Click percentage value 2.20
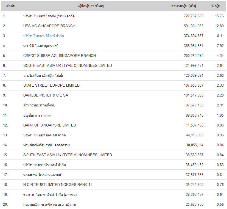Screen dimensions: 227x209 click(x=220, y=95)
